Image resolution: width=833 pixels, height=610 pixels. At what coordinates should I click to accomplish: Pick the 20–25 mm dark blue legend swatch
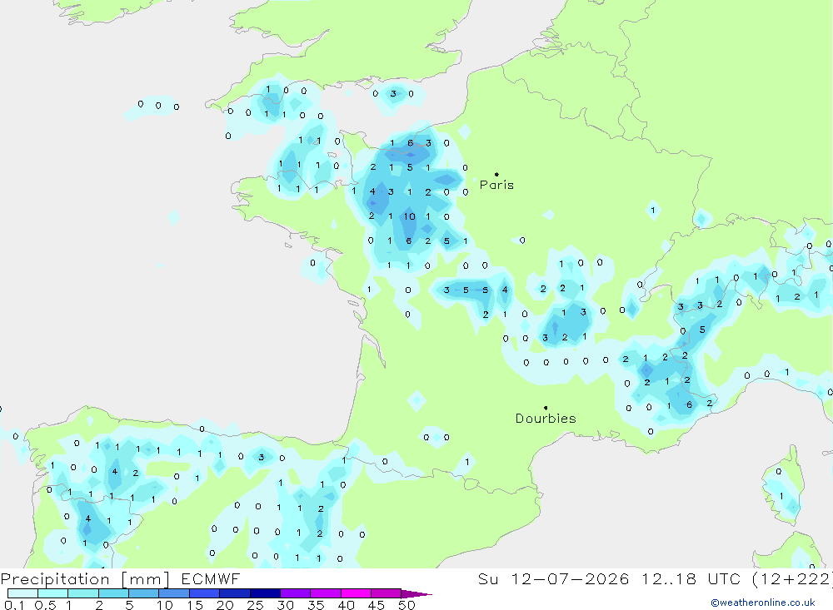(235, 593)
